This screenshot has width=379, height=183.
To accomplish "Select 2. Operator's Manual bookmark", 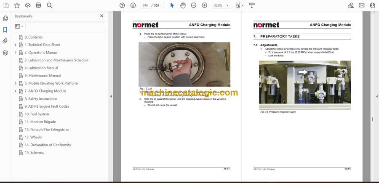I will pyautogui.click(x=41, y=53).
